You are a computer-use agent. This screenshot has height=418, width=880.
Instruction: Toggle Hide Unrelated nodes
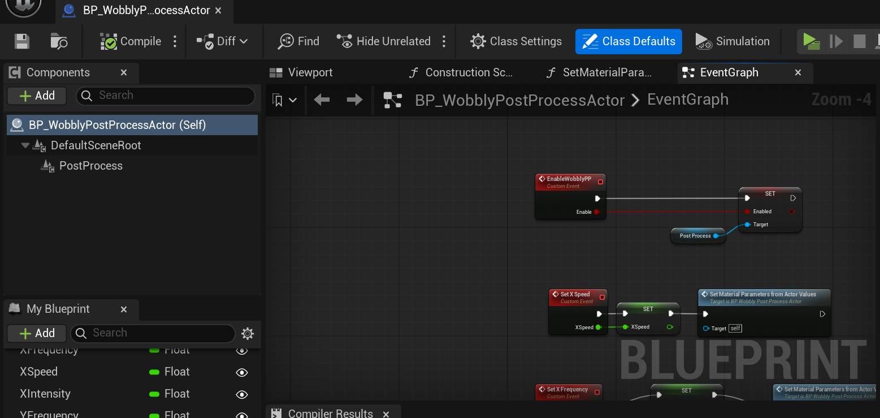384,41
